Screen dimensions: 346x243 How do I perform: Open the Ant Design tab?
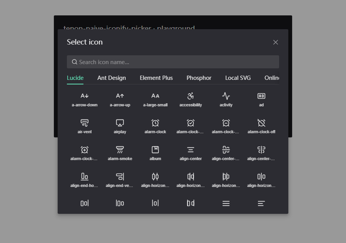[x=111, y=78]
